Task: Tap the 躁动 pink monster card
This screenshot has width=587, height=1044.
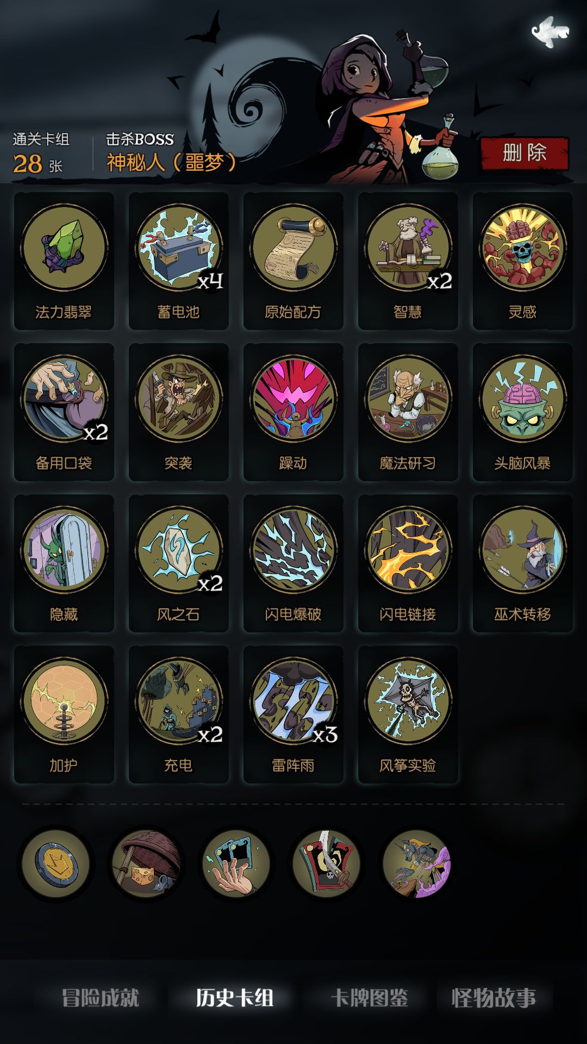Action: pos(293,412)
